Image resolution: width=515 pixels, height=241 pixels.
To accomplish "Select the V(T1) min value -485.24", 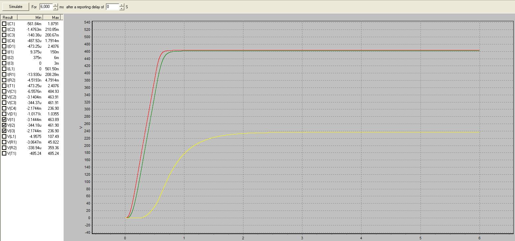I will click(x=35, y=153).
